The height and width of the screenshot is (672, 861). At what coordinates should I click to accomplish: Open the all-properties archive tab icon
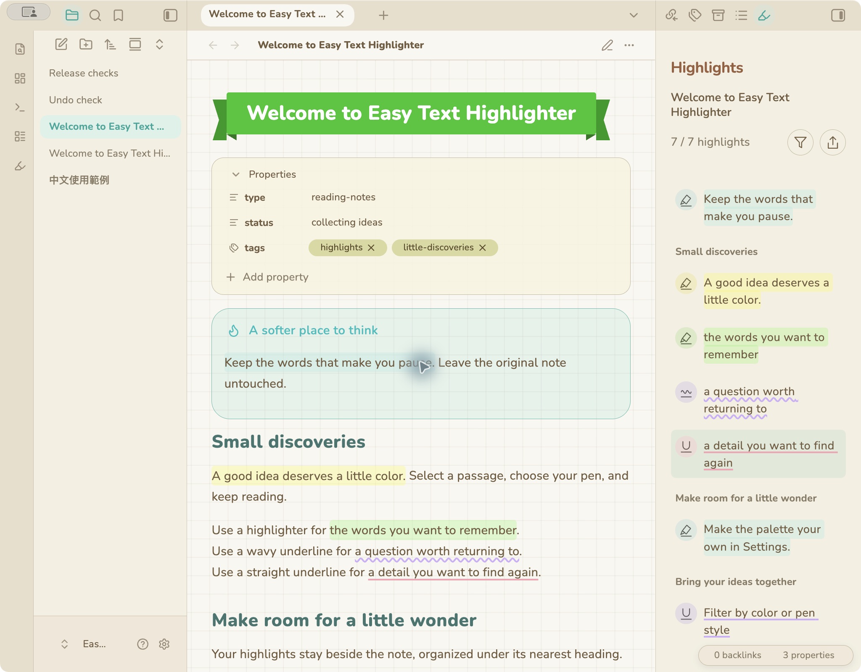point(718,16)
